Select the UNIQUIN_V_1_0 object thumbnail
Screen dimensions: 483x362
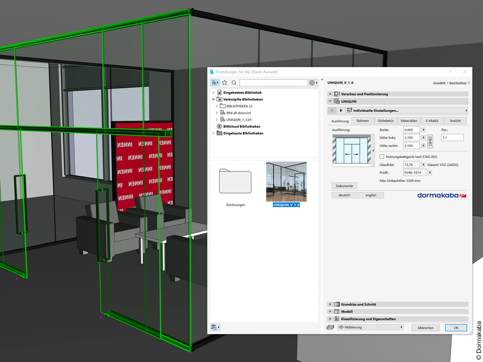click(x=286, y=182)
